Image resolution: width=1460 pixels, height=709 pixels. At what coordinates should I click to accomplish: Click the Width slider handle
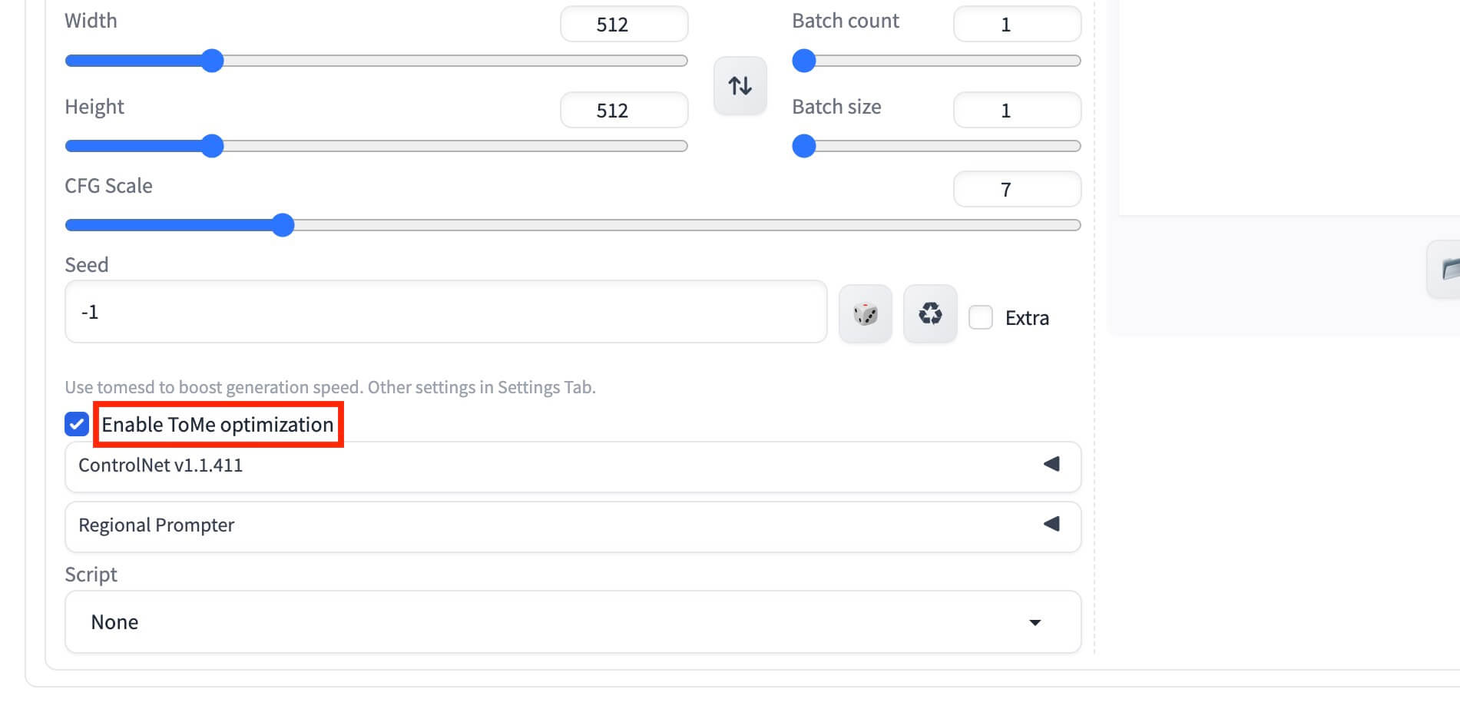point(212,61)
